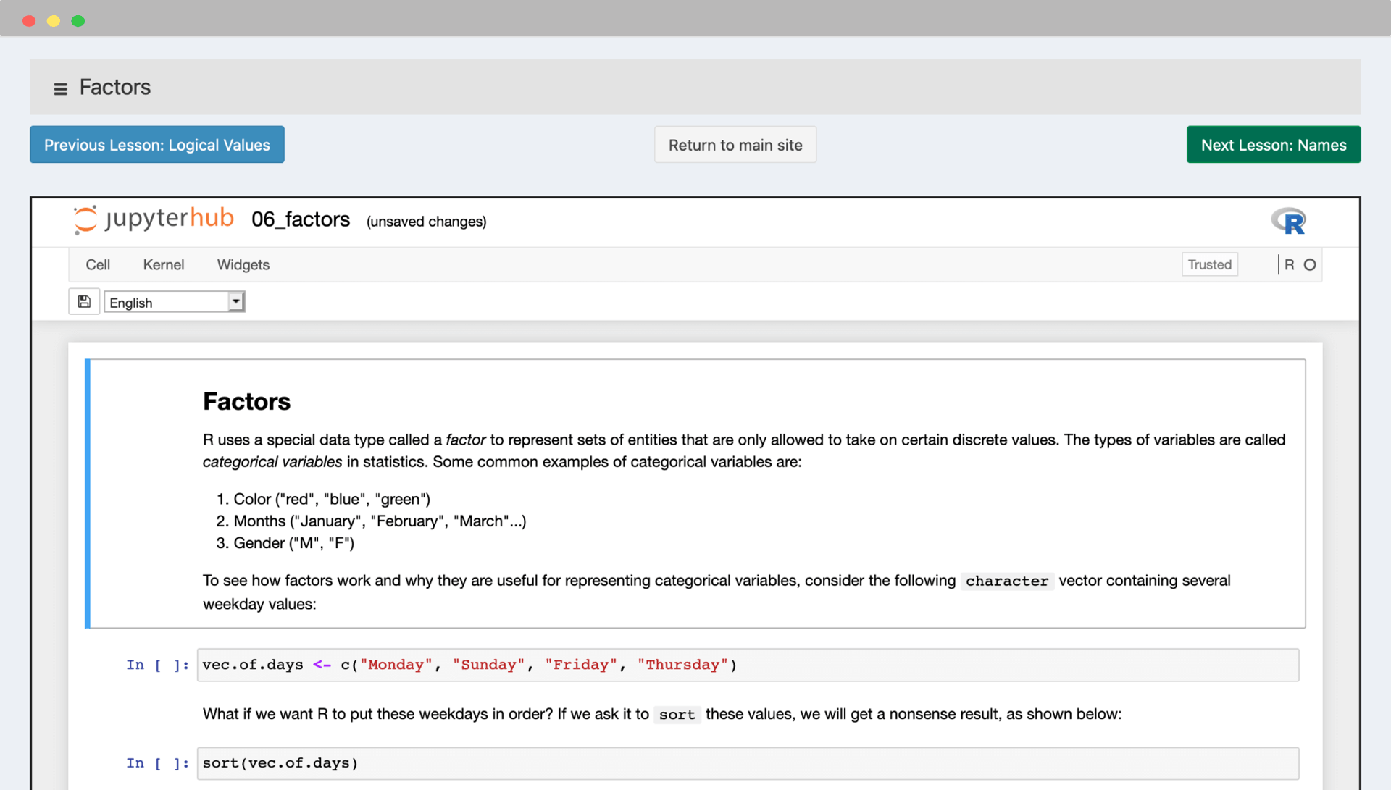Click the kernel idle circle indicator
The width and height of the screenshot is (1391, 790).
(1310, 265)
